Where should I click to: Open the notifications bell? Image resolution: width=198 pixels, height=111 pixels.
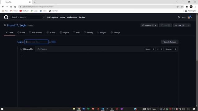click(x=179, y=17)
